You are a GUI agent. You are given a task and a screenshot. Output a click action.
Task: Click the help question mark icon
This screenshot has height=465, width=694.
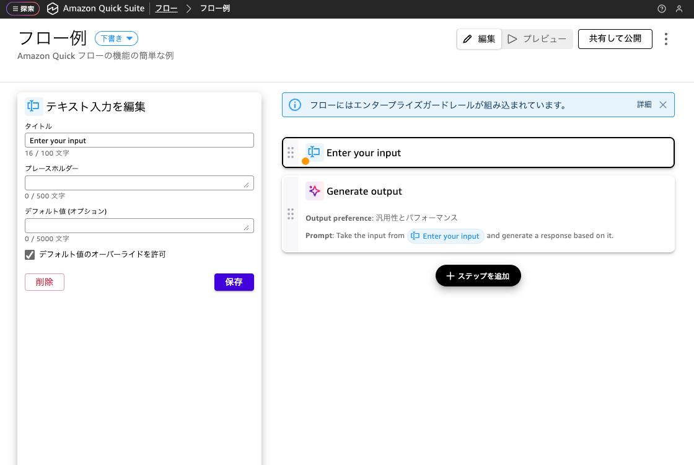662,9
